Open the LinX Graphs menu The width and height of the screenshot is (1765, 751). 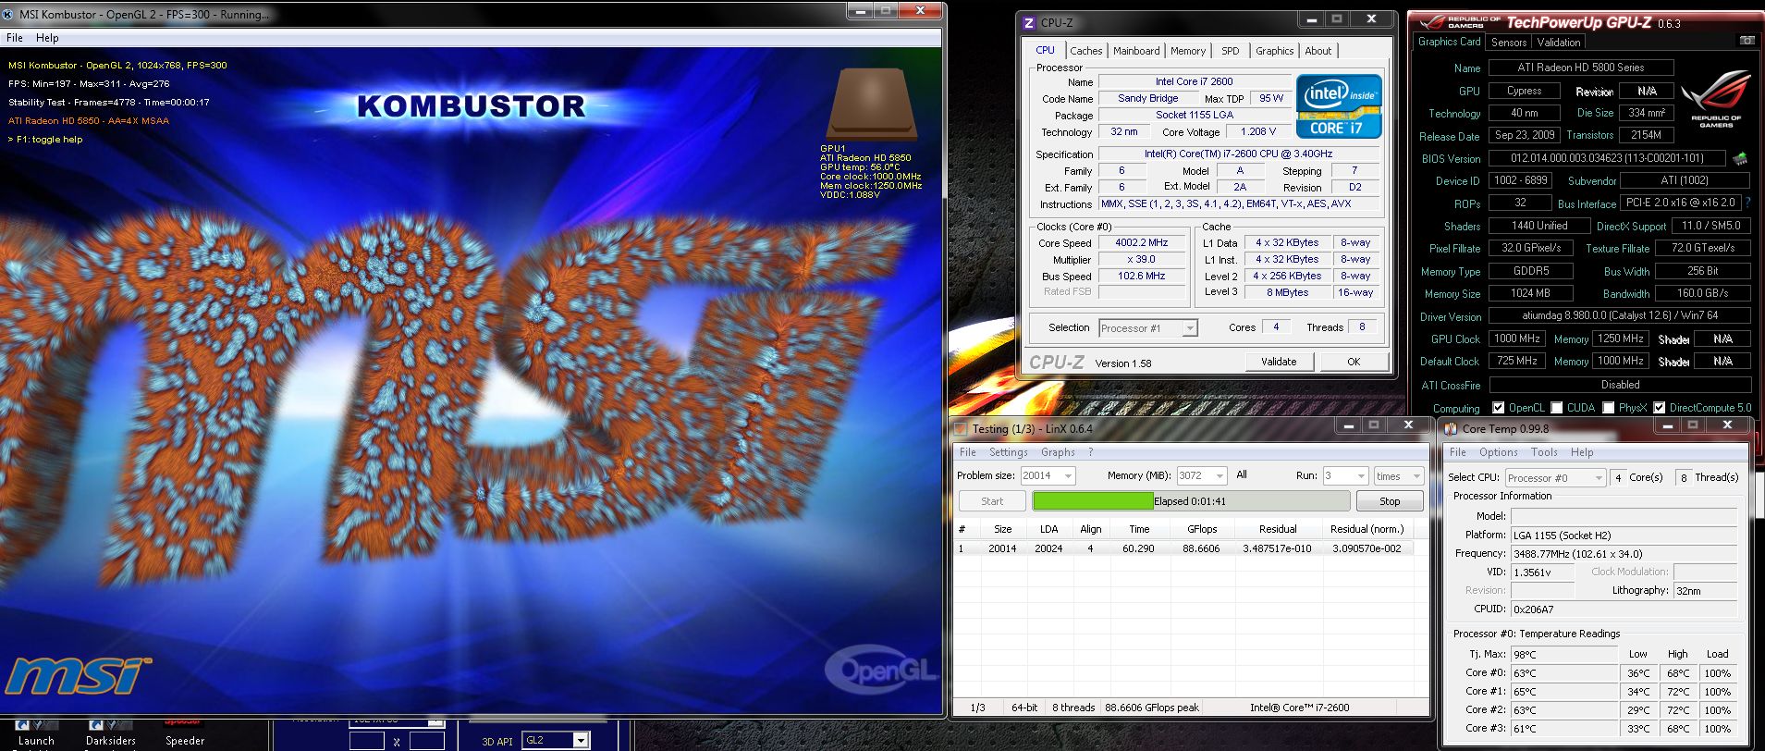pyautogui.click(x=1057, y=452)
